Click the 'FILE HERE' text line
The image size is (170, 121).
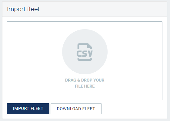85,86
